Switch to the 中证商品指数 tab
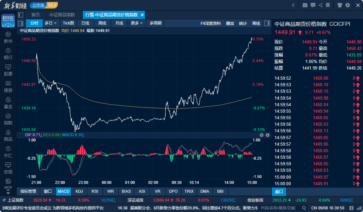This screenshot has height=212, width=363. 62,15
